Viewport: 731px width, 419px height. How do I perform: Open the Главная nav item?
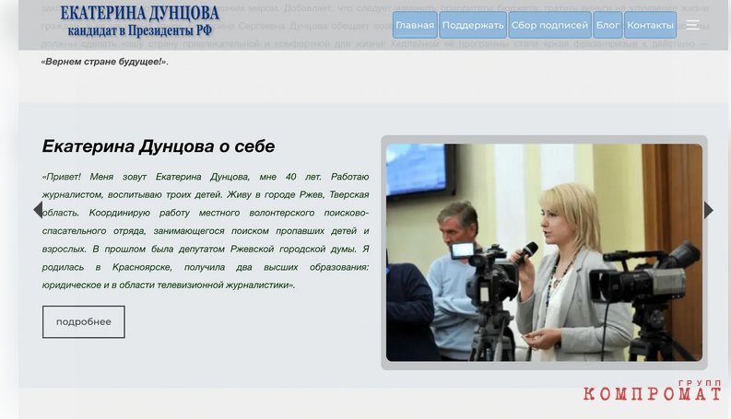[415, 25]
